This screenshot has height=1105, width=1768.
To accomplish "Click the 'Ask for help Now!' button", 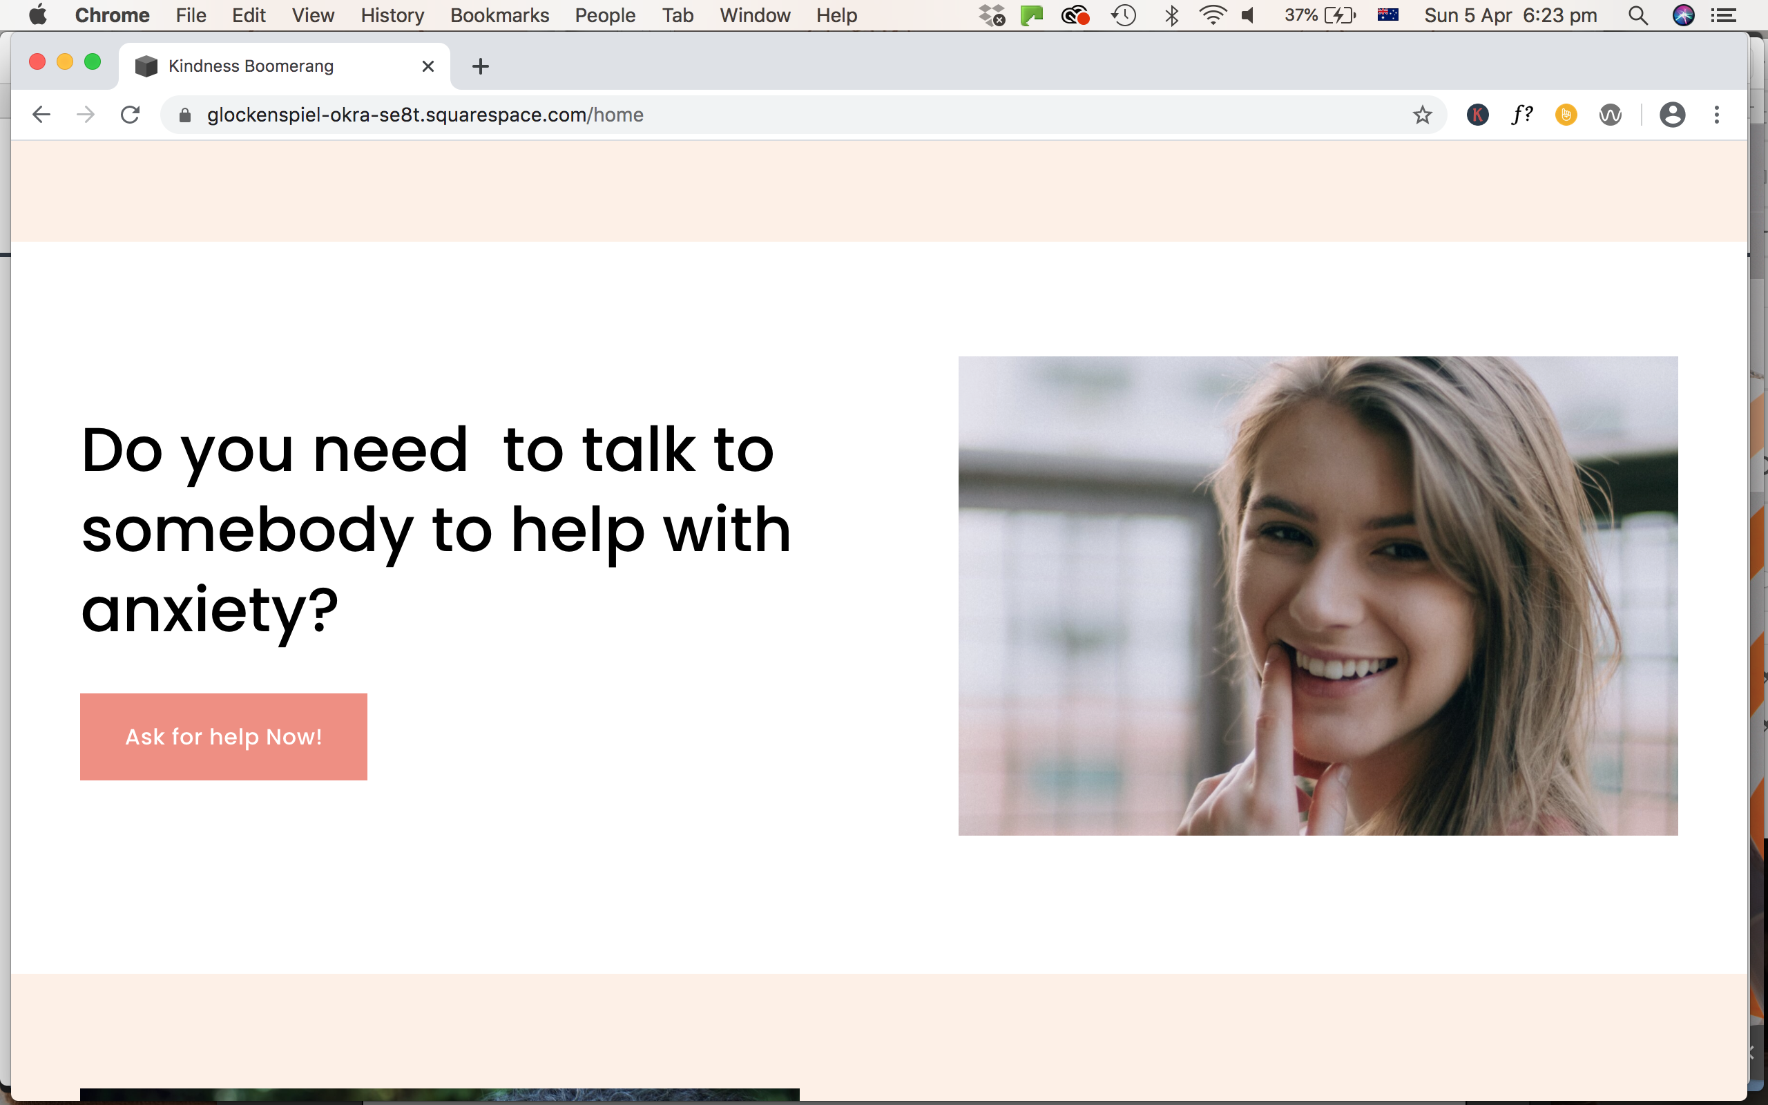I will (224, 736).
